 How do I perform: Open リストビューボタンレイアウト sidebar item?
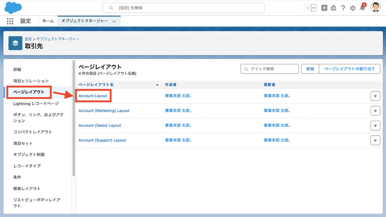click(x=37, y=203)
